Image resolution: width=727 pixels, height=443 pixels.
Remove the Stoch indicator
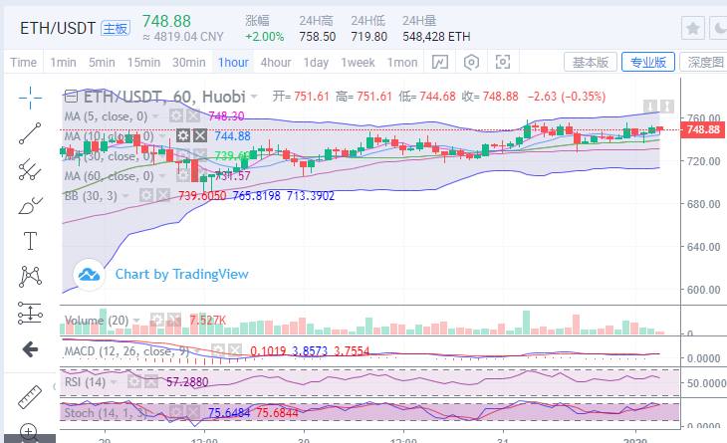(x=193, y=412)
